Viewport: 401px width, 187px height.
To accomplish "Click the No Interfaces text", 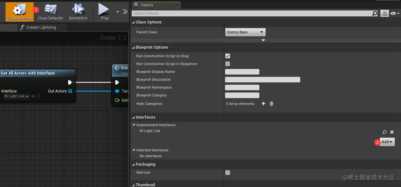I will tap(150, 156).
